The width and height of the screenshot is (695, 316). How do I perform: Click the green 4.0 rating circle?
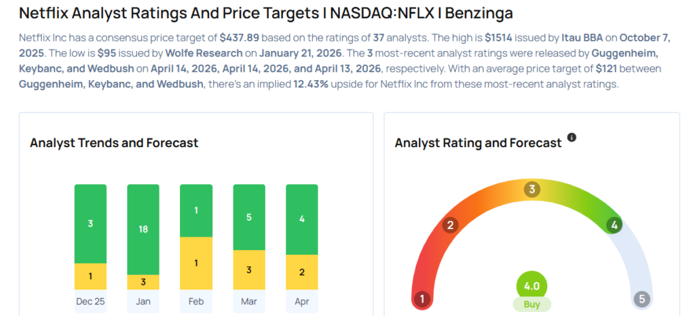tap(531, 285)
